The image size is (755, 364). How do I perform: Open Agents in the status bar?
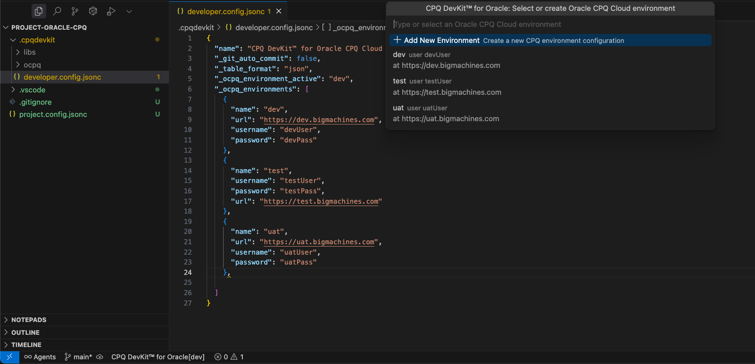40,357
